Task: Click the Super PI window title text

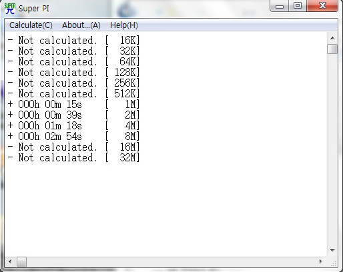Action: (x=34, y=9)
